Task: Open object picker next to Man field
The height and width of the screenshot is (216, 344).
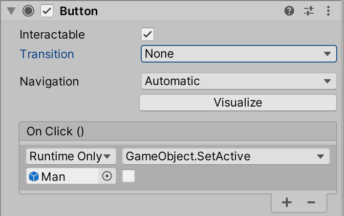Action: click(107, 176)
